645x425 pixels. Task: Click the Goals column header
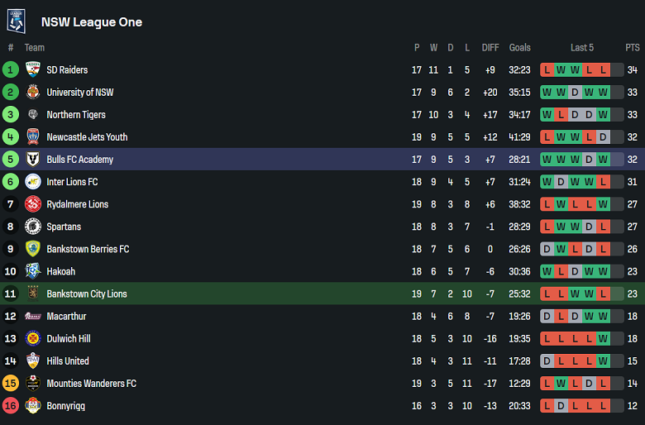(x=520, y=48)
